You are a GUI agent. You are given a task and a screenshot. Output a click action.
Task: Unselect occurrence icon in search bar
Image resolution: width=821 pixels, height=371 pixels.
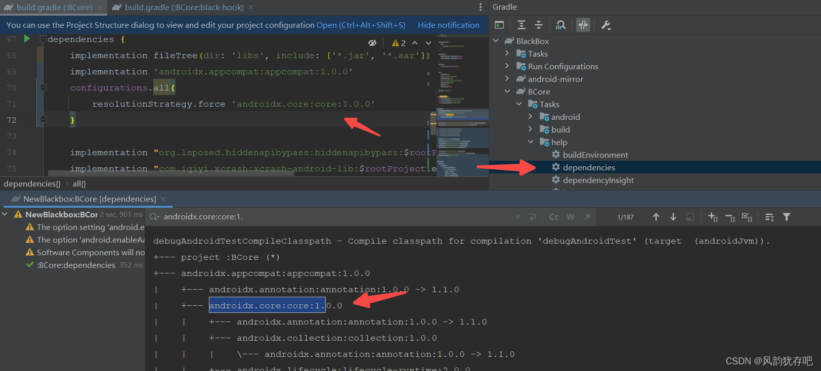pyautogui.click(x=730, y=217)
